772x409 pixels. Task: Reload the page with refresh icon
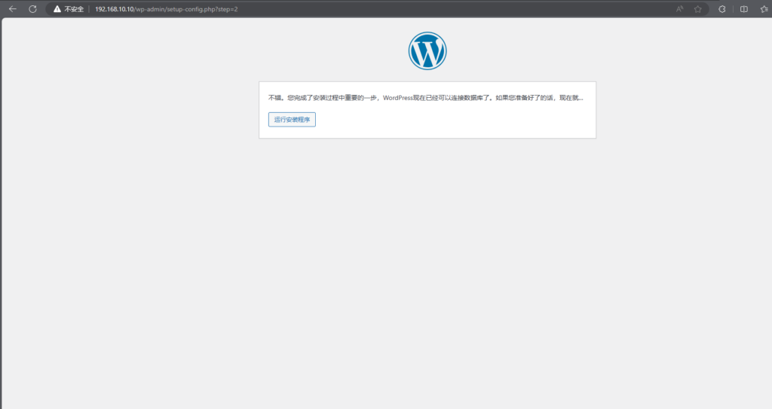(32, 9)
